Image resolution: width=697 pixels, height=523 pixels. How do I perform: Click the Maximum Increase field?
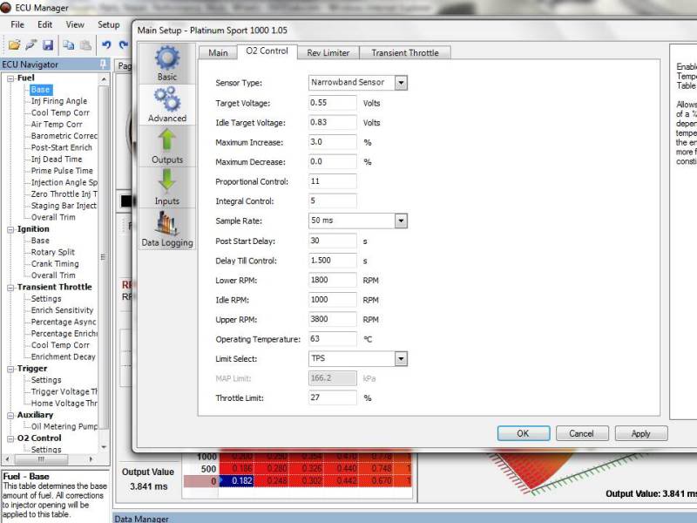click(x=333, y=142)
